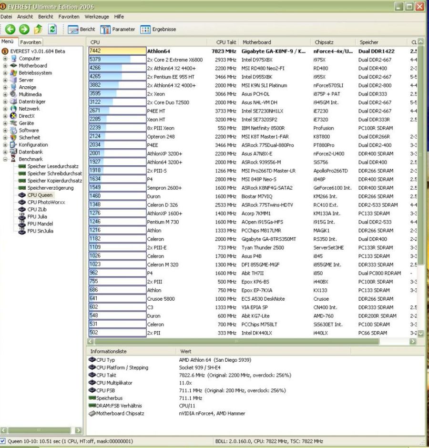Collapse the Benchmark tree node

point(5,159)
